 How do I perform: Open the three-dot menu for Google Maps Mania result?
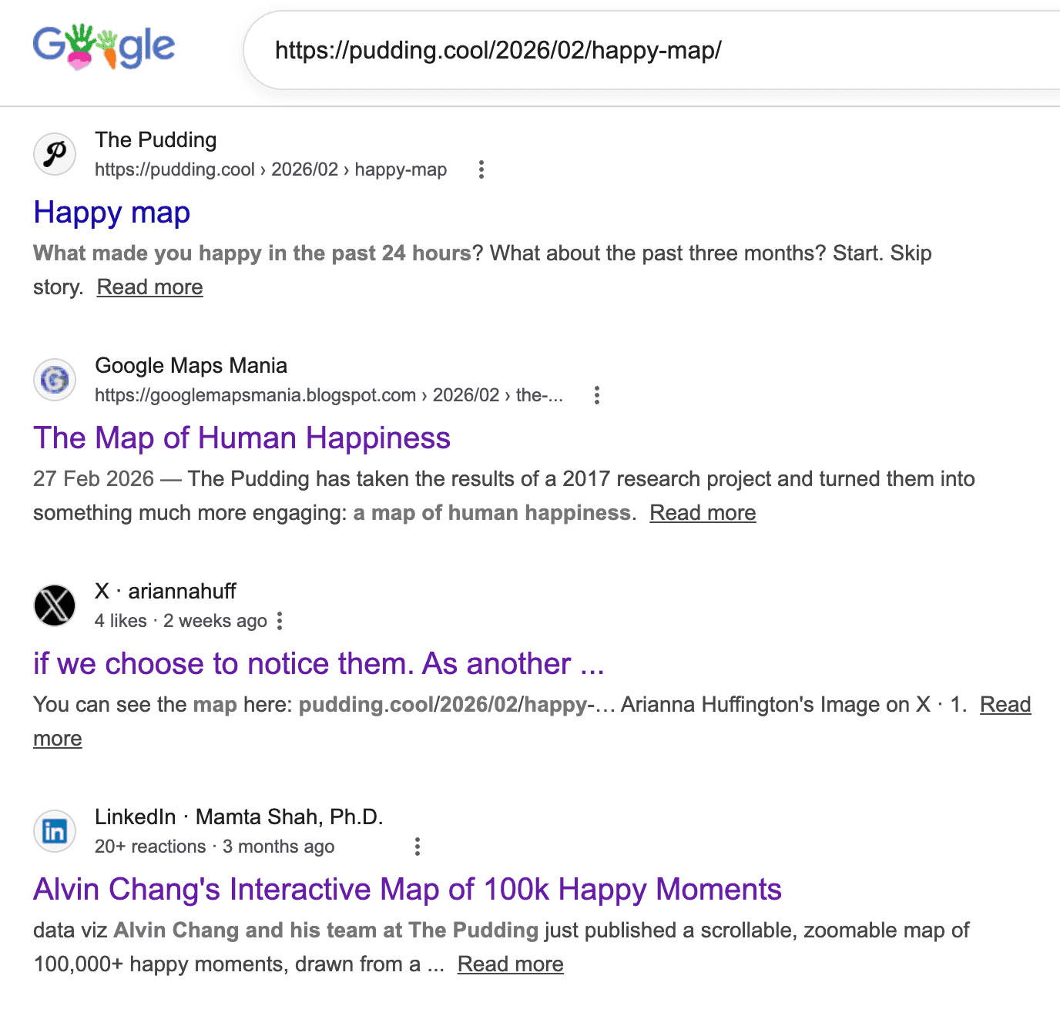597,395
